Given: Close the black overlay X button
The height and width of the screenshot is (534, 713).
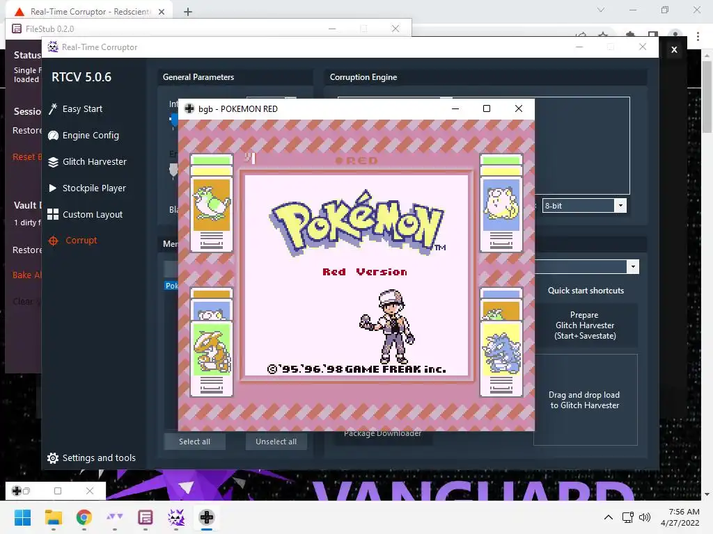Looking at the screenshot, I should coord(674,49).
